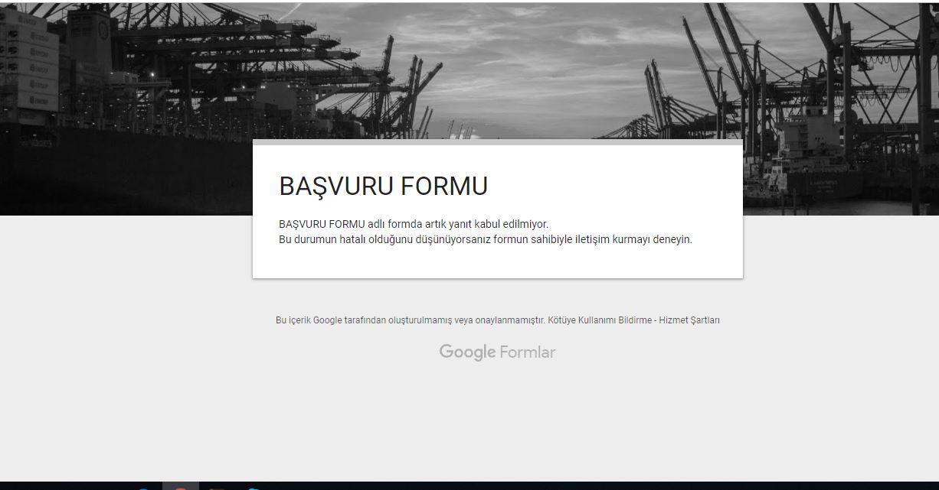Viewport: 939px width, 490px height.
Task: Click the line about formun sahibiyle iletişim
Action: click(x=486, y=239)
